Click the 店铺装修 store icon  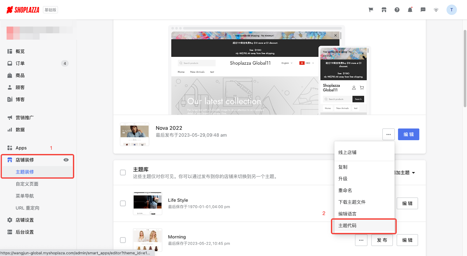pyautogui.click(x=10, y=160)
